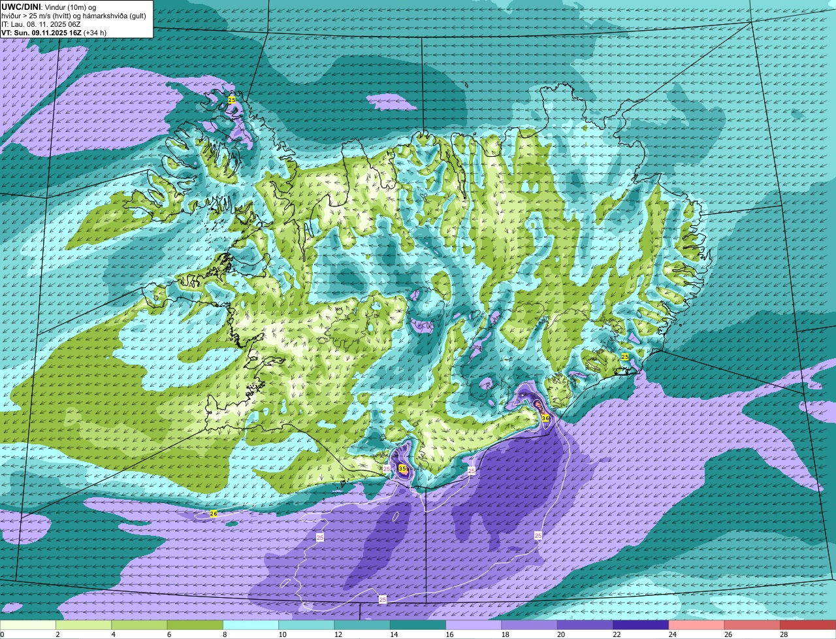Click the legend scale number 2
Image resolution: width=836 pixels, height=639 pixels.
[58, 634]
